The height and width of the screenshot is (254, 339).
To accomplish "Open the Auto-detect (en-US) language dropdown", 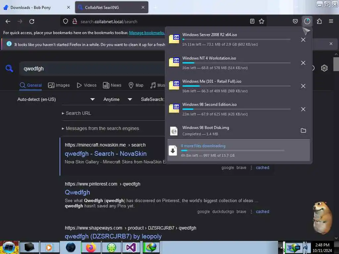I will (x=56, y=99).
